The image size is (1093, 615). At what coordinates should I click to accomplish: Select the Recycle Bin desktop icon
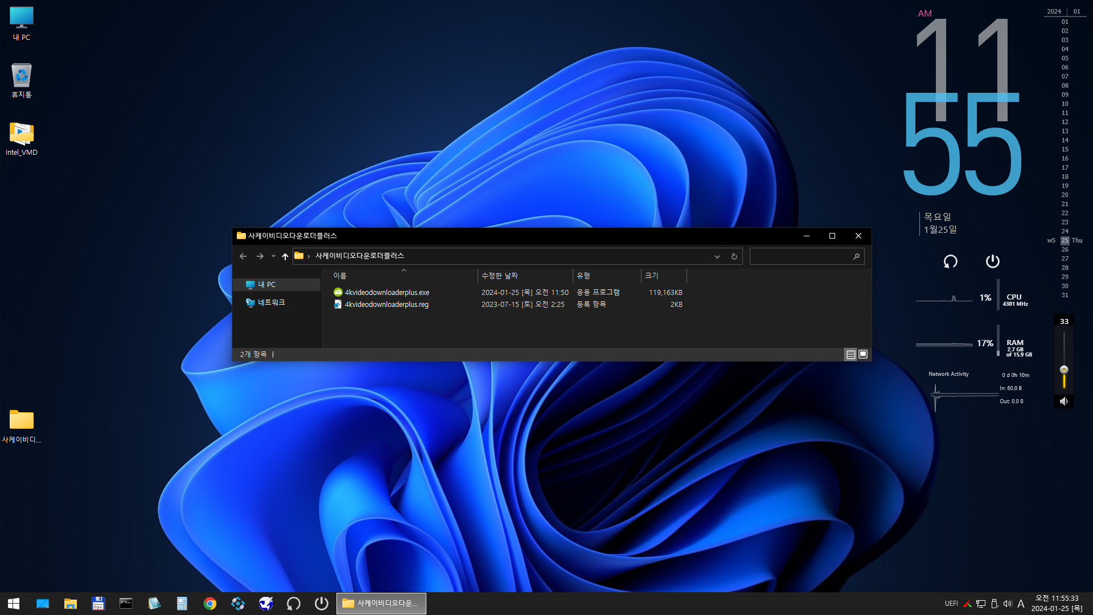(22, 81)
